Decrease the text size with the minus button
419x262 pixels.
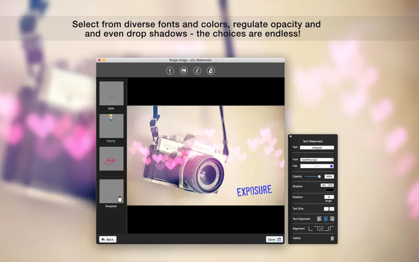coord(326,209)
